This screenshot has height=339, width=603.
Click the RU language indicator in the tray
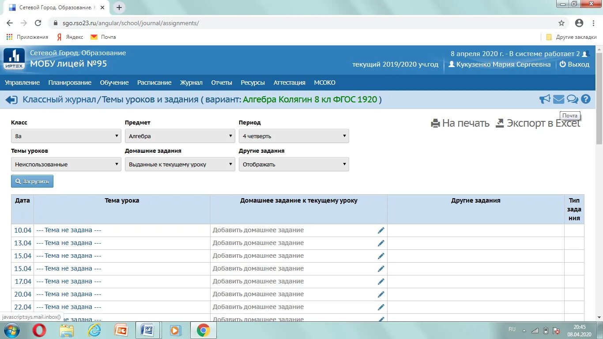[x=512, y=329]
